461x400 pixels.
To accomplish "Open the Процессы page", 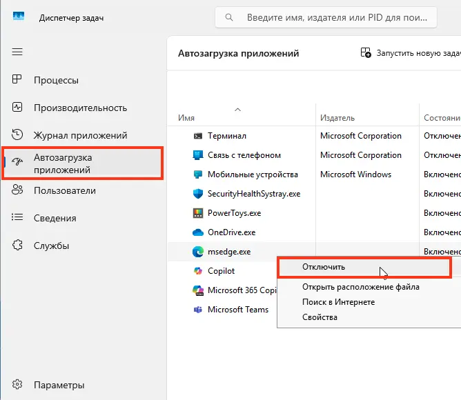I will click(x=56, y=80).
